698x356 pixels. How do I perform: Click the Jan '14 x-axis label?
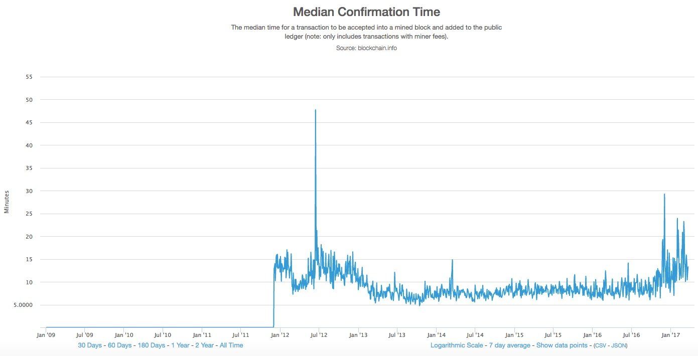coord(437,334)
